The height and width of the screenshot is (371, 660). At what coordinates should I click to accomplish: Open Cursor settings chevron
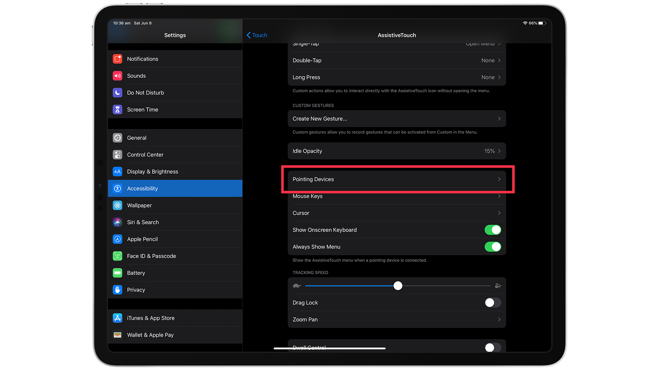[x=499, y=213]
